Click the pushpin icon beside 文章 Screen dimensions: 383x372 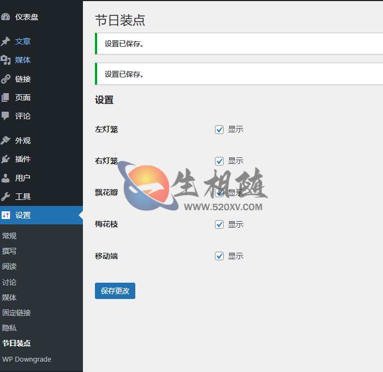(5, 41)
